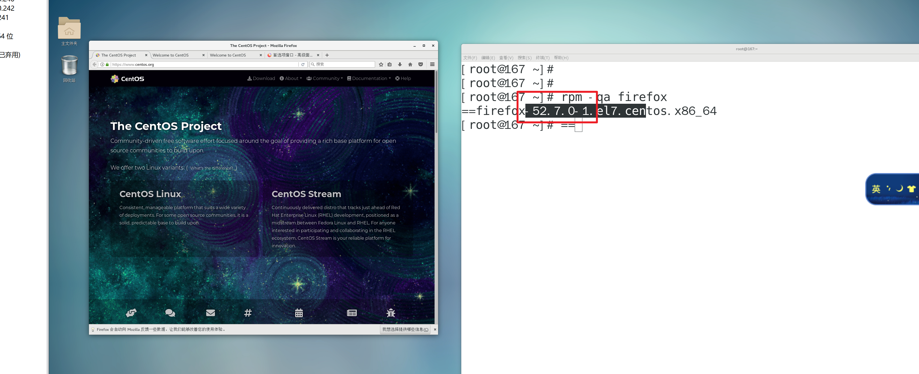Open the Firefox hamburger menu
The height and width of the screenshot is (374, 919).
(432, 65)
